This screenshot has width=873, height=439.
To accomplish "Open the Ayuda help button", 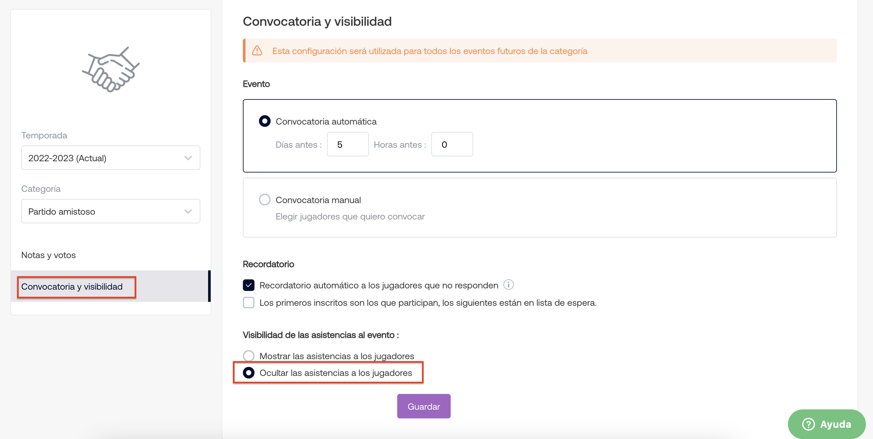I will pos(827,424).
